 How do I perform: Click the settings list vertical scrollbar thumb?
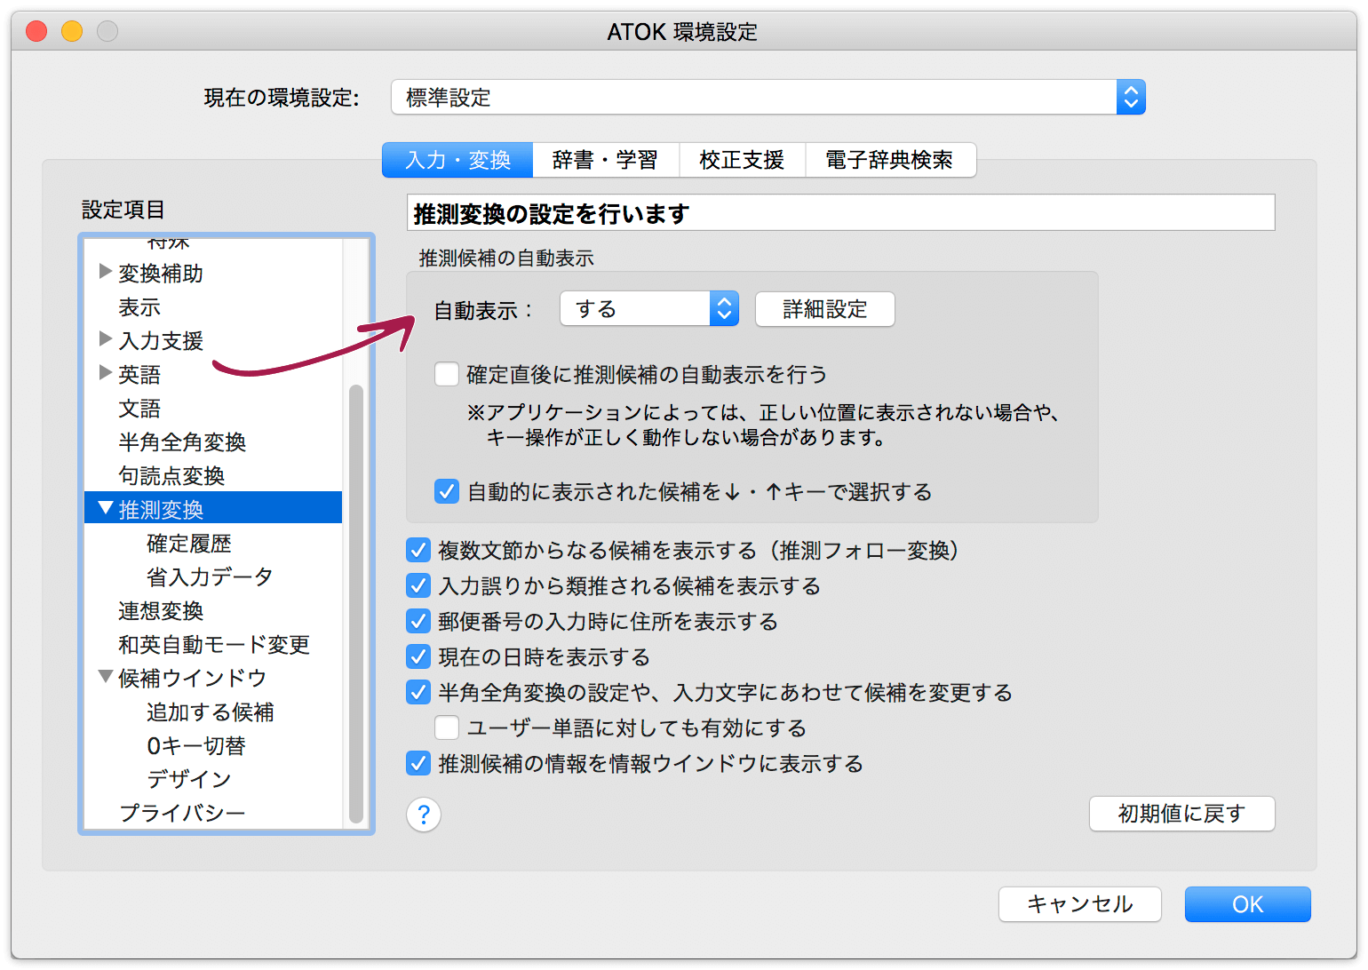[356, 604]
